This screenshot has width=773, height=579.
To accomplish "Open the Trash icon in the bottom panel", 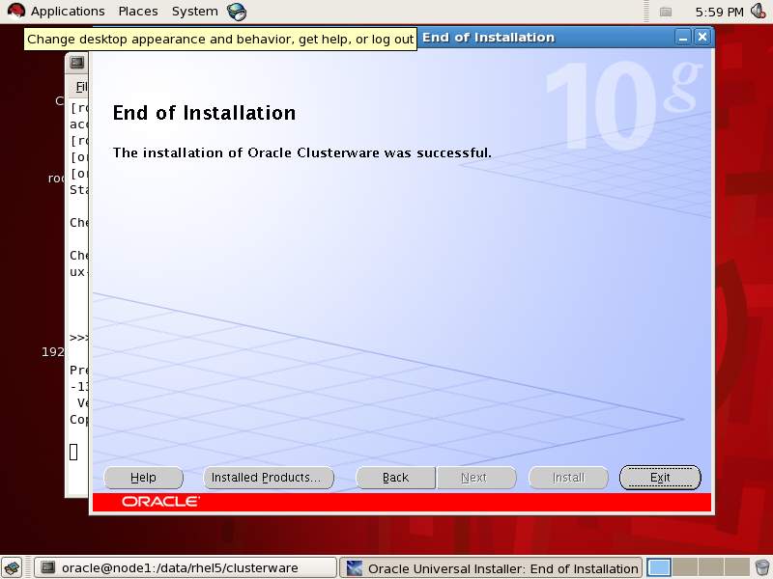I will 762,567.
